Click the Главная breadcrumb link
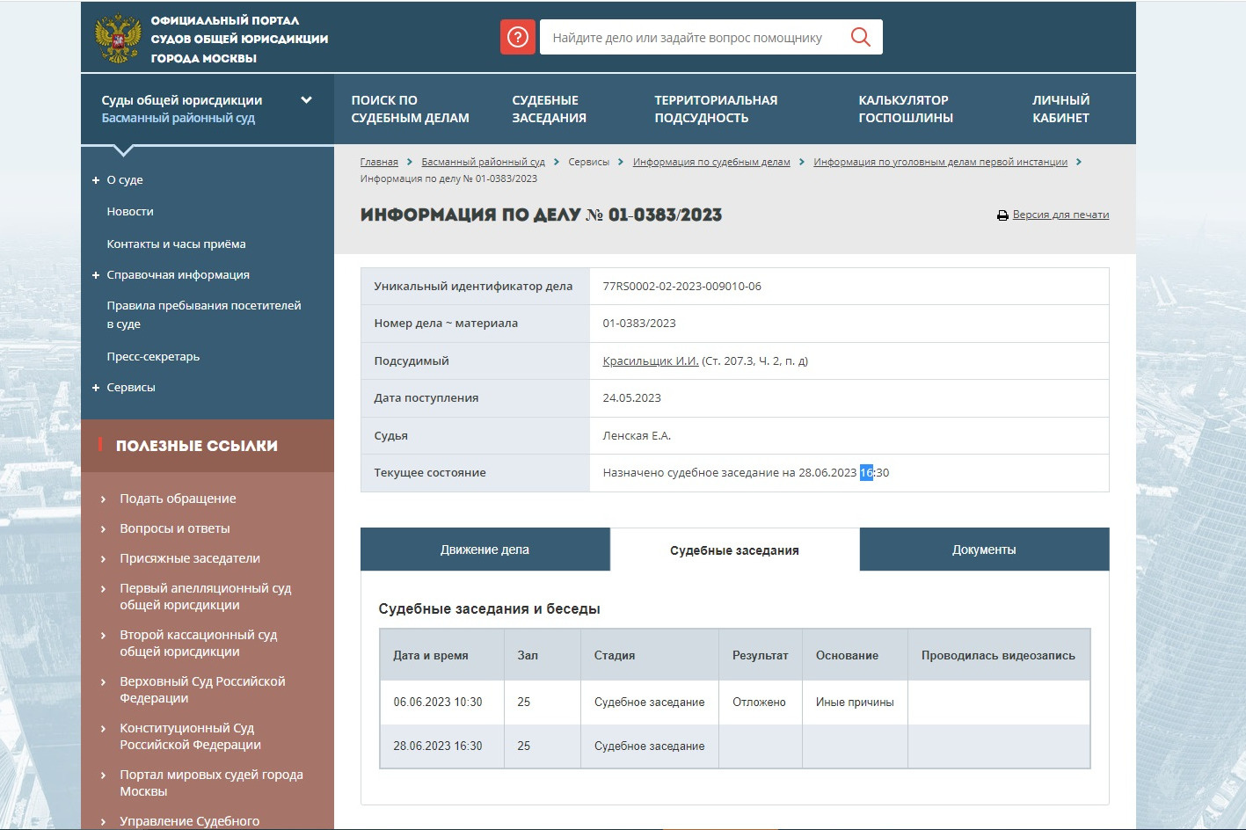 point(379,162)
